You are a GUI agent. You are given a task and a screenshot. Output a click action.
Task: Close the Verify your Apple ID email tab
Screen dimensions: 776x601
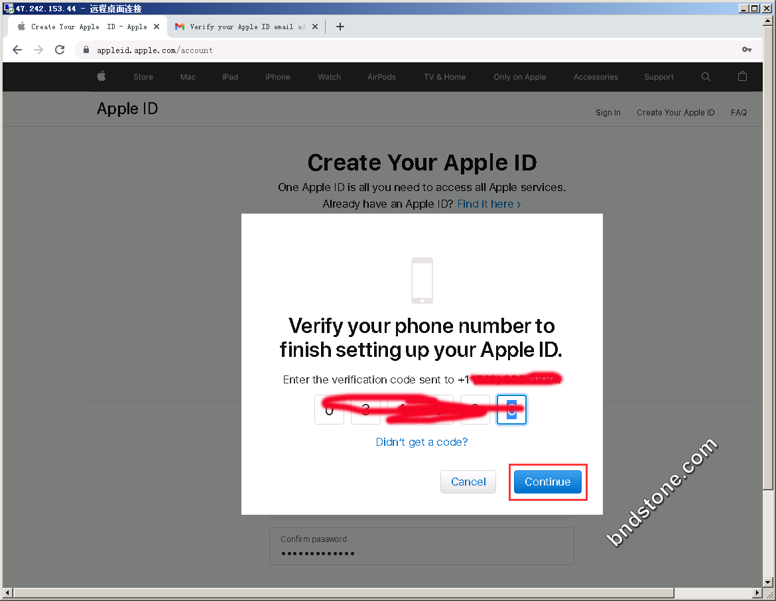click(x=315, y=27)
